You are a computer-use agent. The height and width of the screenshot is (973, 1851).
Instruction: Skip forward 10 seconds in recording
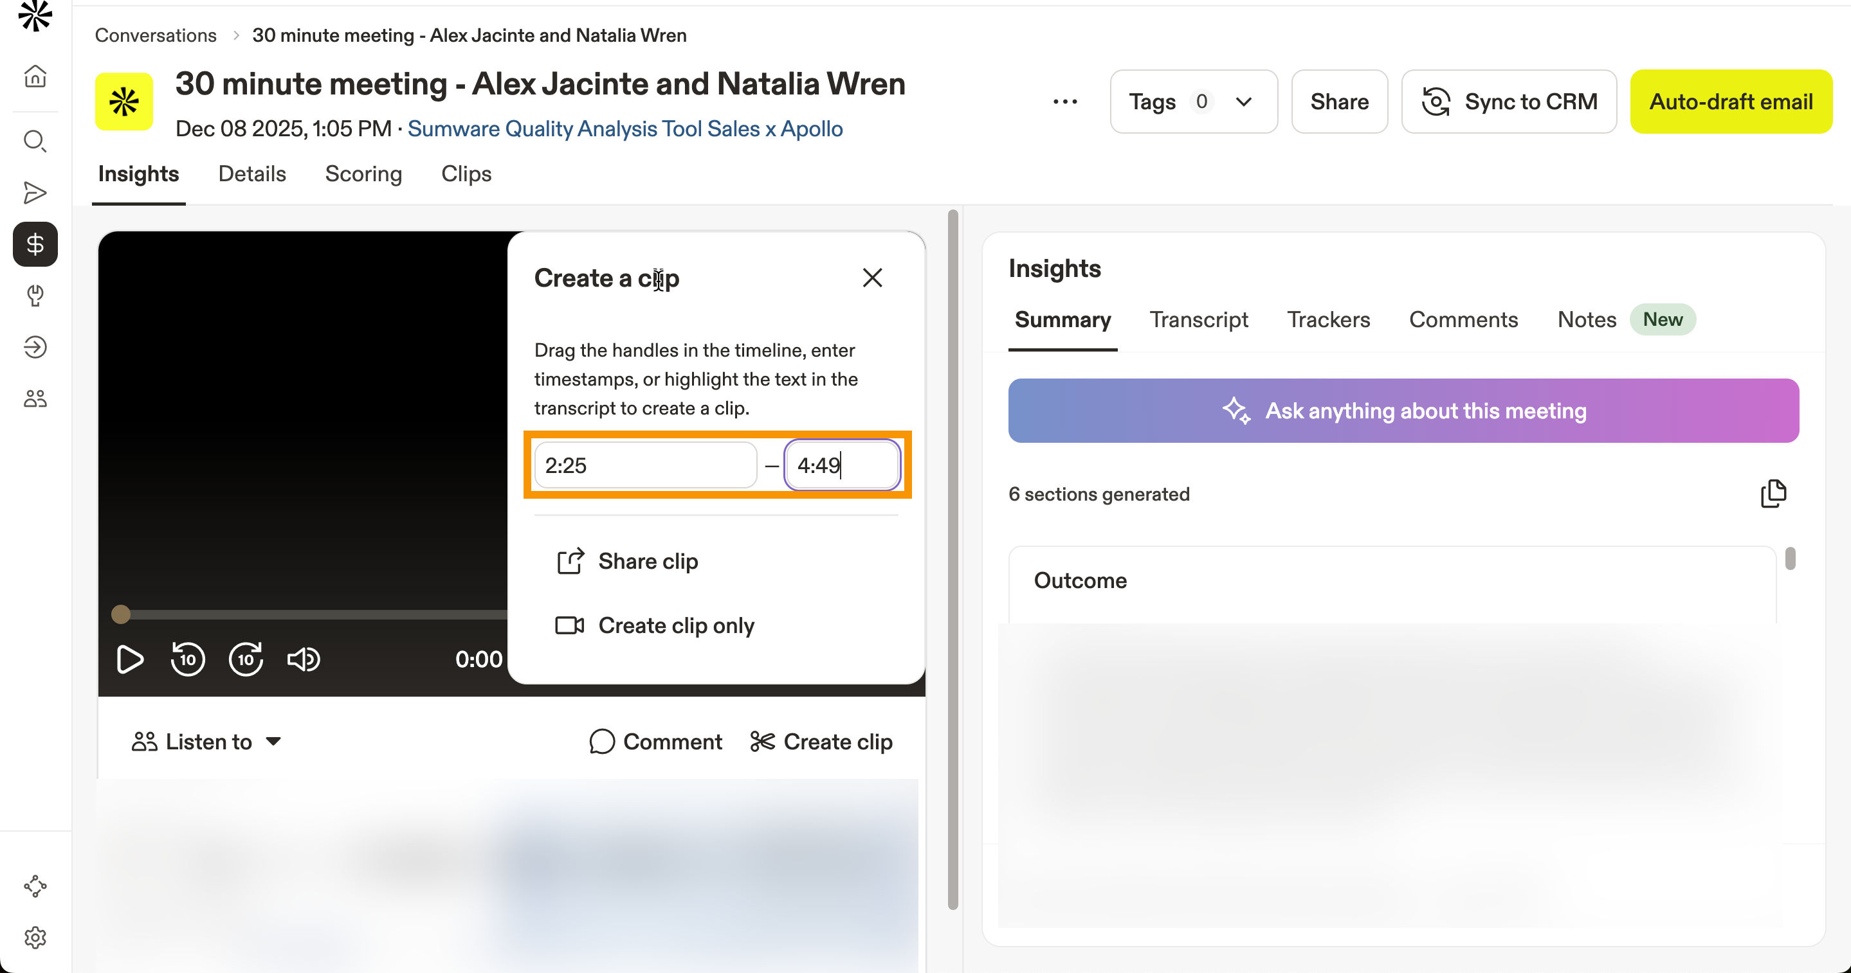(x=246, y=659)
